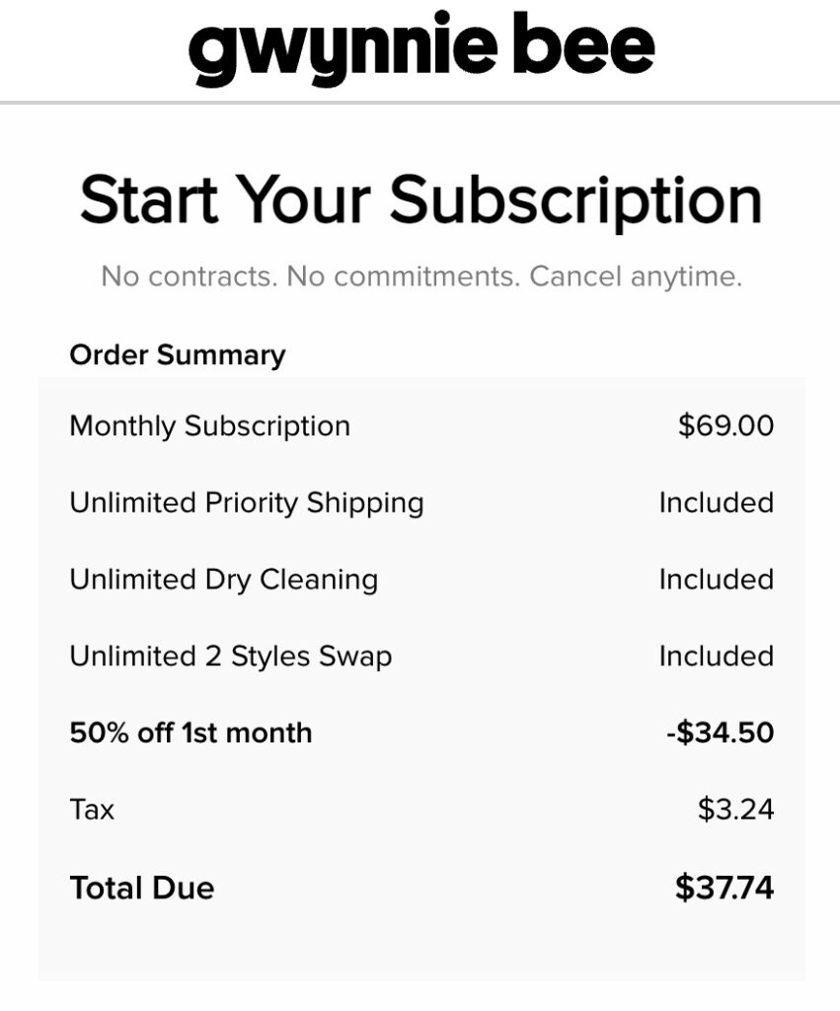The width and height of the screenshot is (840, 1011).
Task: Click the $3.24 tax amount
Action: point(735,810)
